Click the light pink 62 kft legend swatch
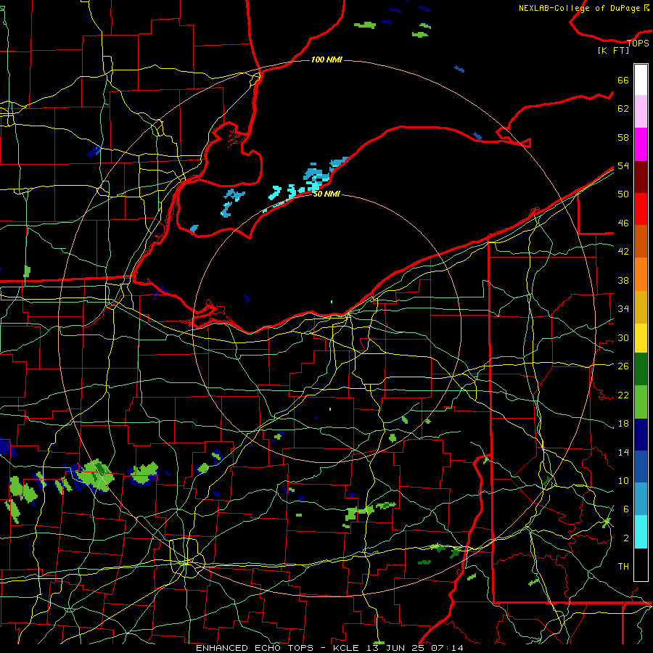Screen dimensions: 653x653 (641, 111)
